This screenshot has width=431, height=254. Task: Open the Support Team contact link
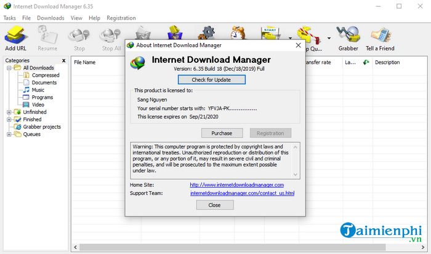click(x=242, y=193)
